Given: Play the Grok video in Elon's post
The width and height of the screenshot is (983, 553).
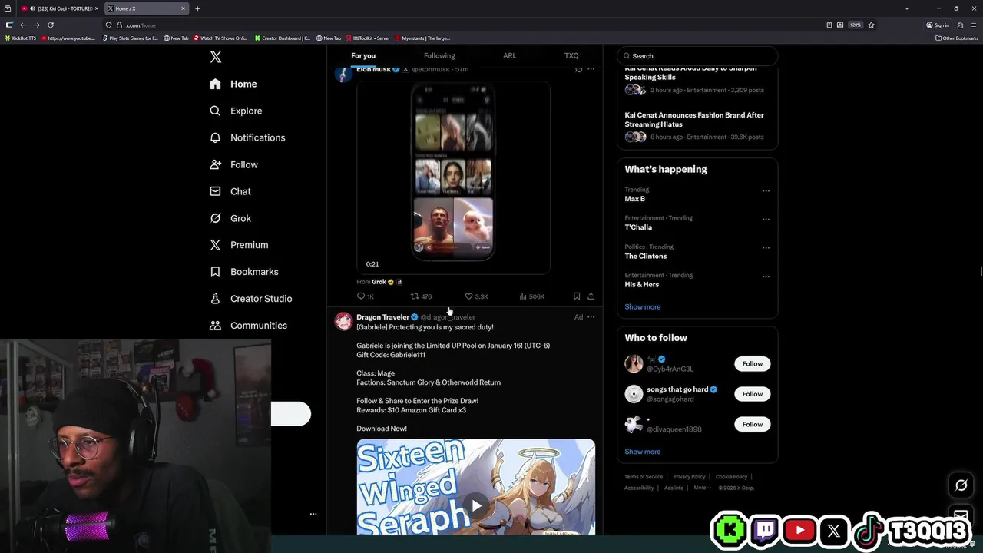Looking at the screenshot, I should point(453,177).
